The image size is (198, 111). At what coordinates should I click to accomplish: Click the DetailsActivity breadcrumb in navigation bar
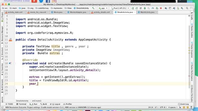click(81, 8)
